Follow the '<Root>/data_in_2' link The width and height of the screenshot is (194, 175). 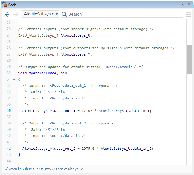[67, 136]
